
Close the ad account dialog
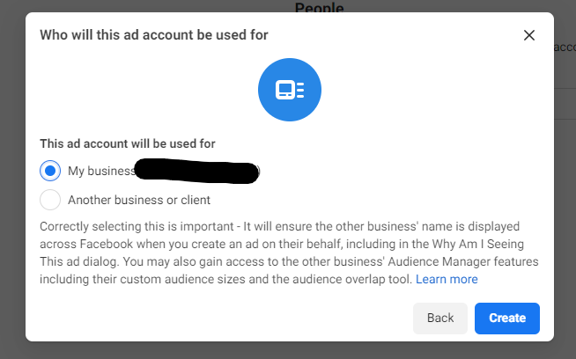click(x=529, y=35)
